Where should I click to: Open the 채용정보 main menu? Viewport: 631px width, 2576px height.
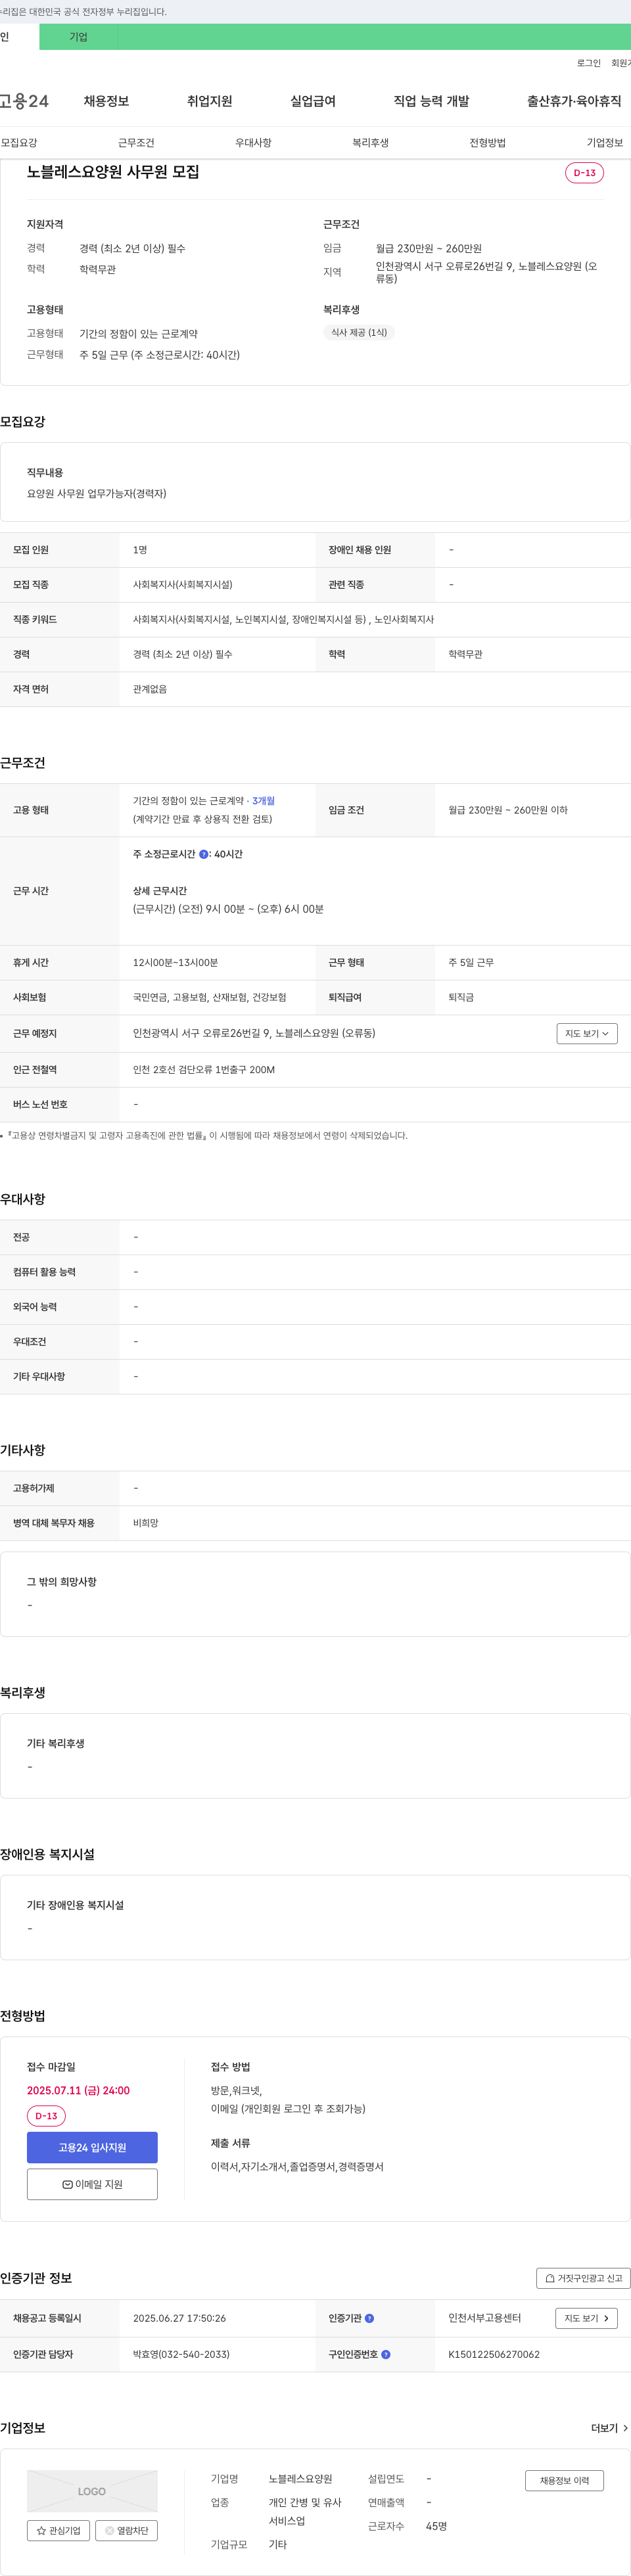click(x=106, y=101)
